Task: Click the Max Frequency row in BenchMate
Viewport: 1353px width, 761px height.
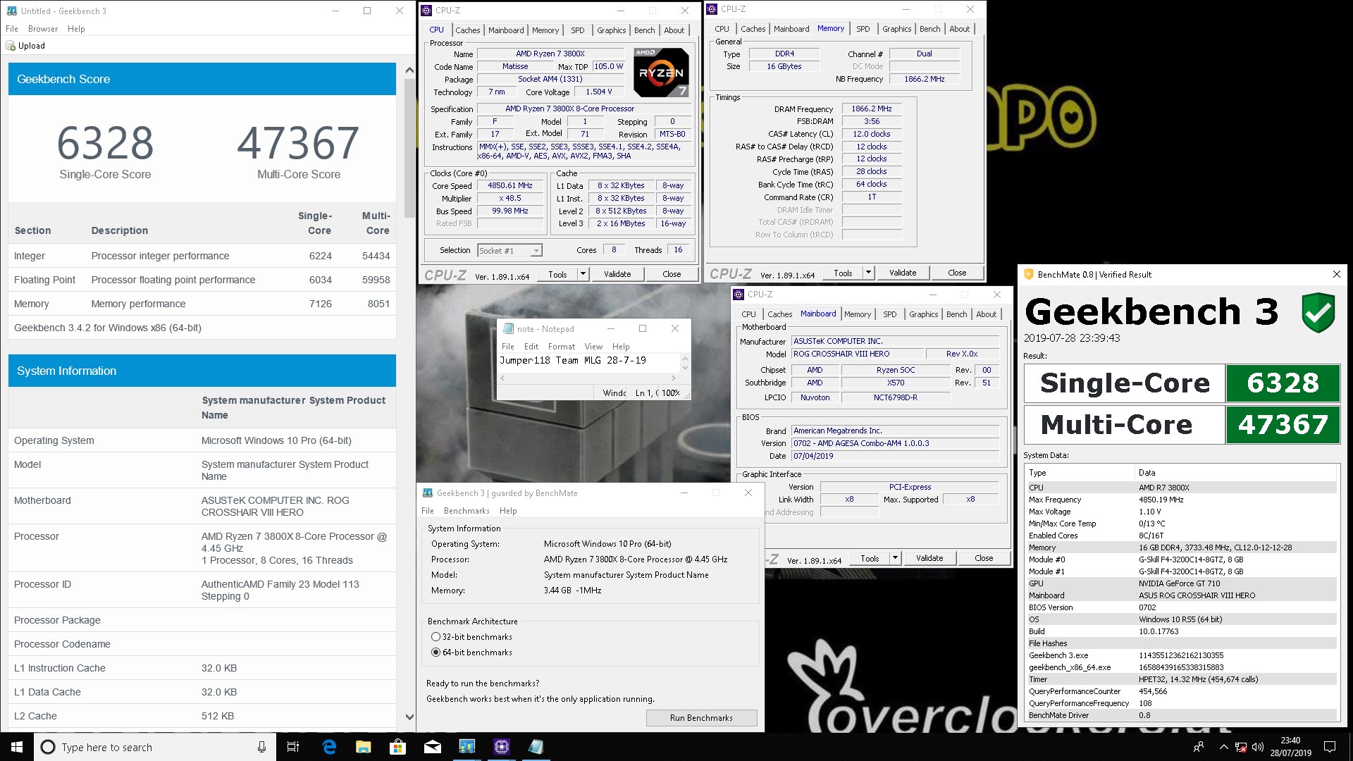Action: [x=1181, y=500]
